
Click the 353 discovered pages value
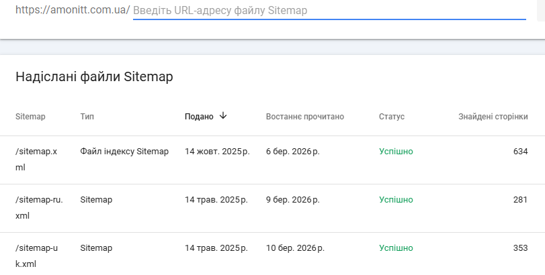coord(520,248)
